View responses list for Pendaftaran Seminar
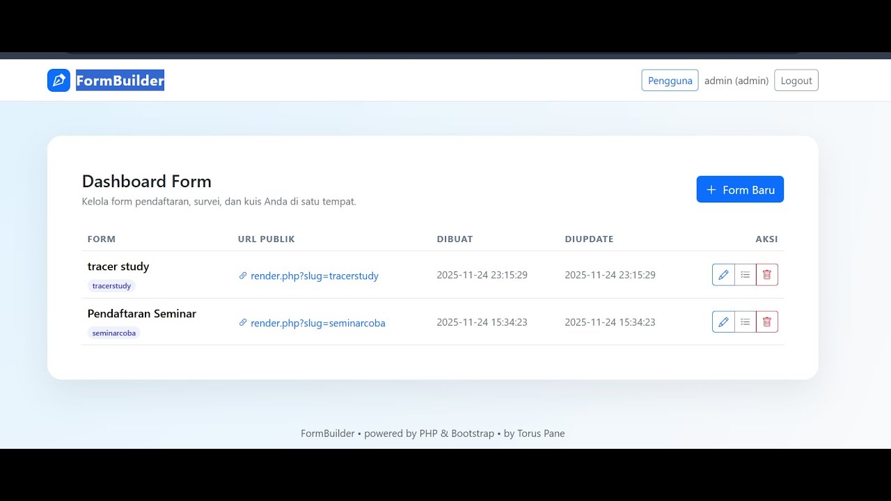Screen dimensions: 891x501 pos(745,321)
